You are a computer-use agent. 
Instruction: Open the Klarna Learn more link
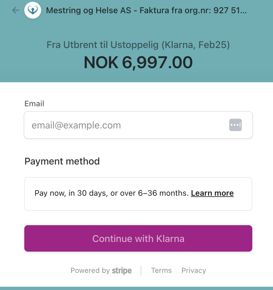click(212, 193)
